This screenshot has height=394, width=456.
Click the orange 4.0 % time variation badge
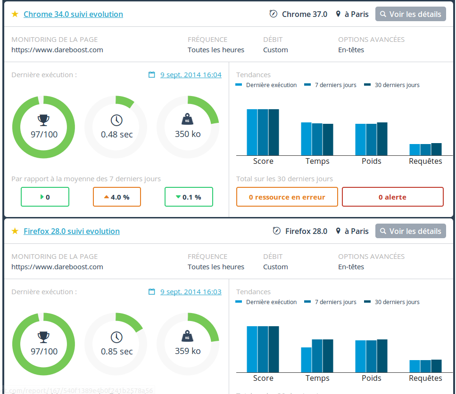tap(116, 197)
